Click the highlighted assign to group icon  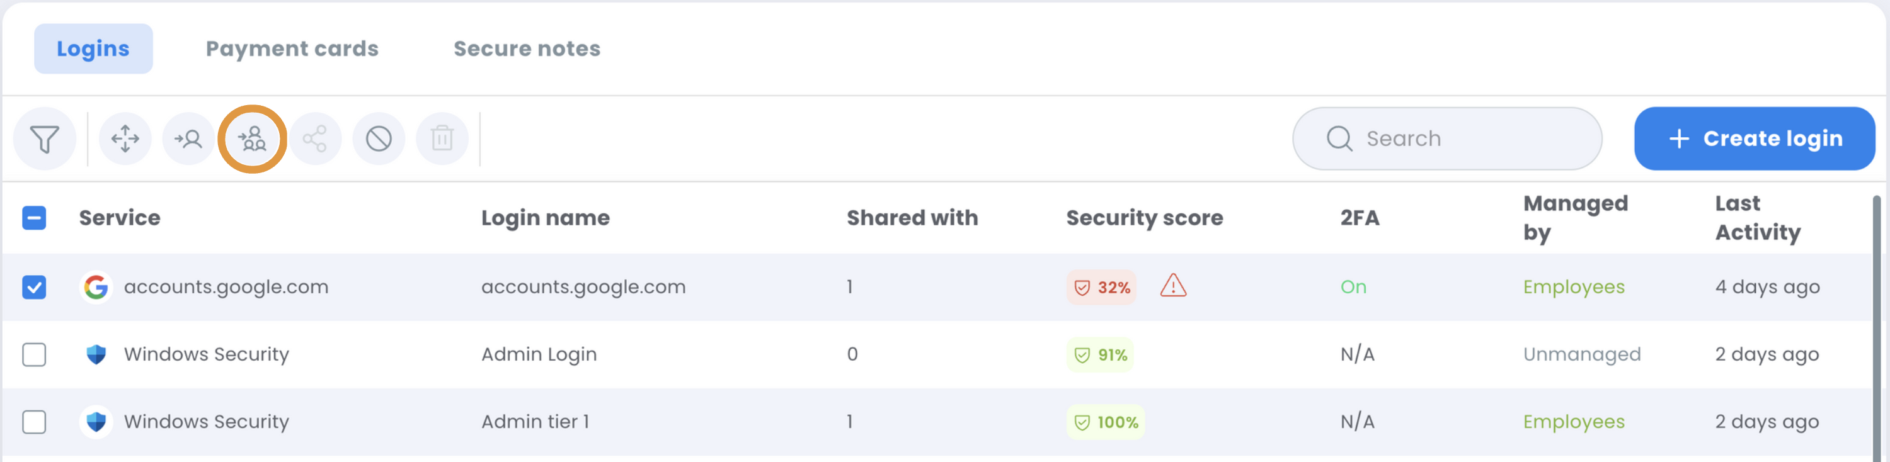[253, 138]
